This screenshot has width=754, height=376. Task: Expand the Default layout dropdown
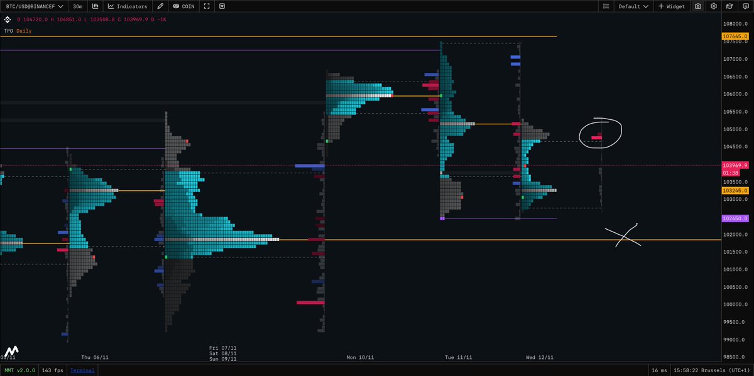point(633,6)
